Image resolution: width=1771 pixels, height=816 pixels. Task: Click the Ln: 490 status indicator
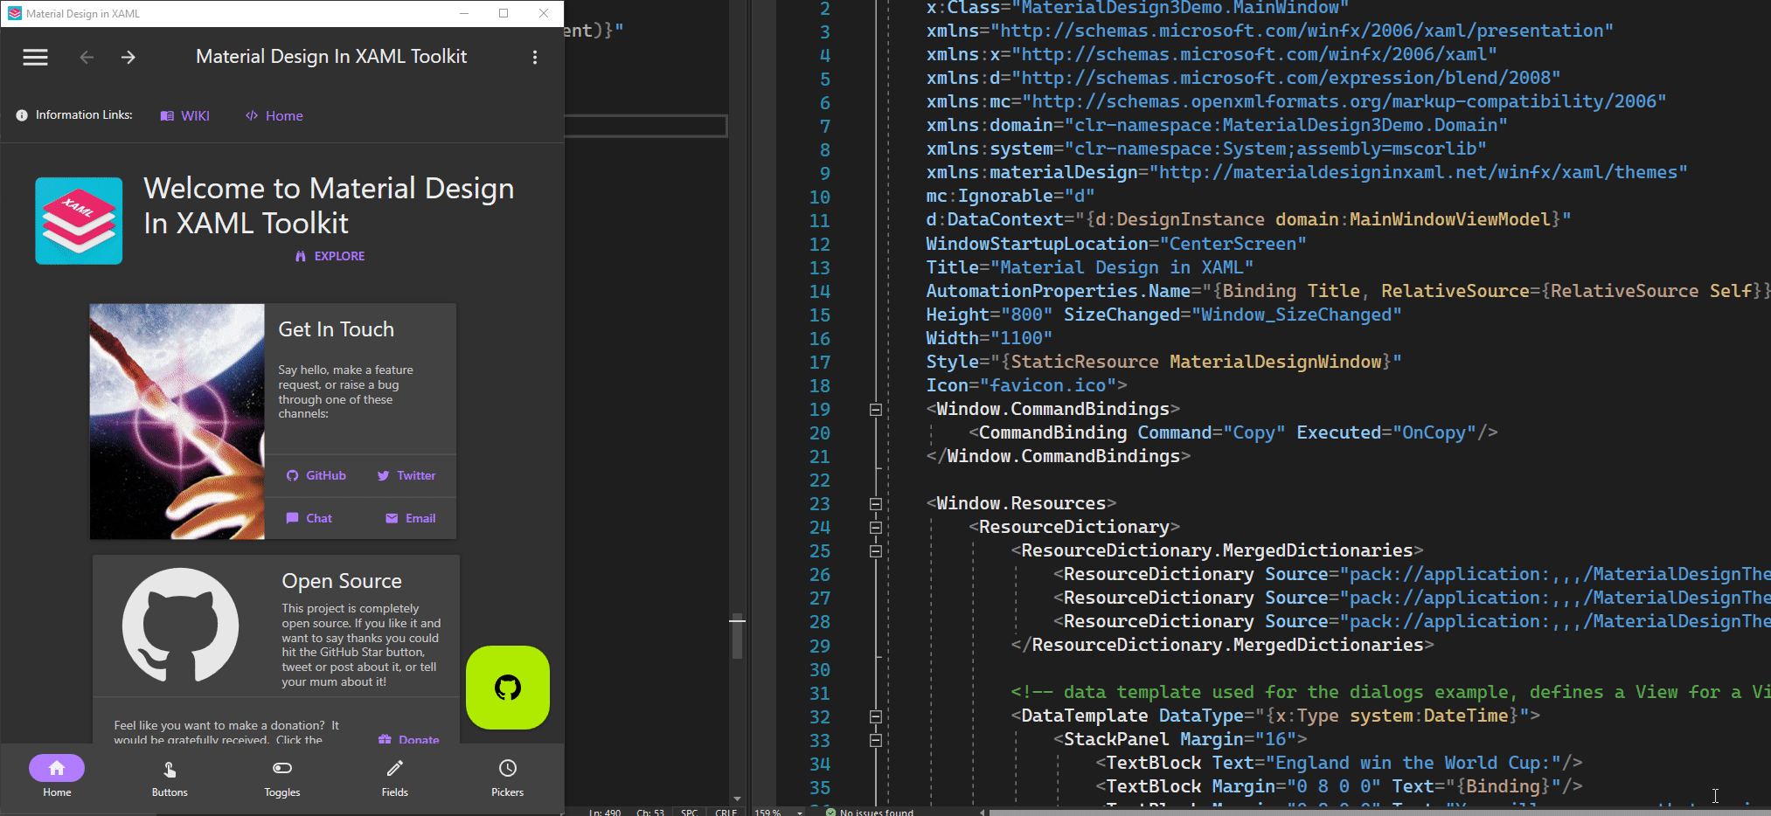(604, 813)
